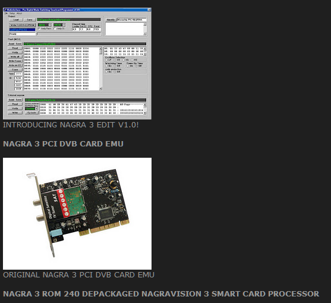
Task: Open the smartcard programmer software screenshot
Action: pyautogui.click(x=77, y=64)
